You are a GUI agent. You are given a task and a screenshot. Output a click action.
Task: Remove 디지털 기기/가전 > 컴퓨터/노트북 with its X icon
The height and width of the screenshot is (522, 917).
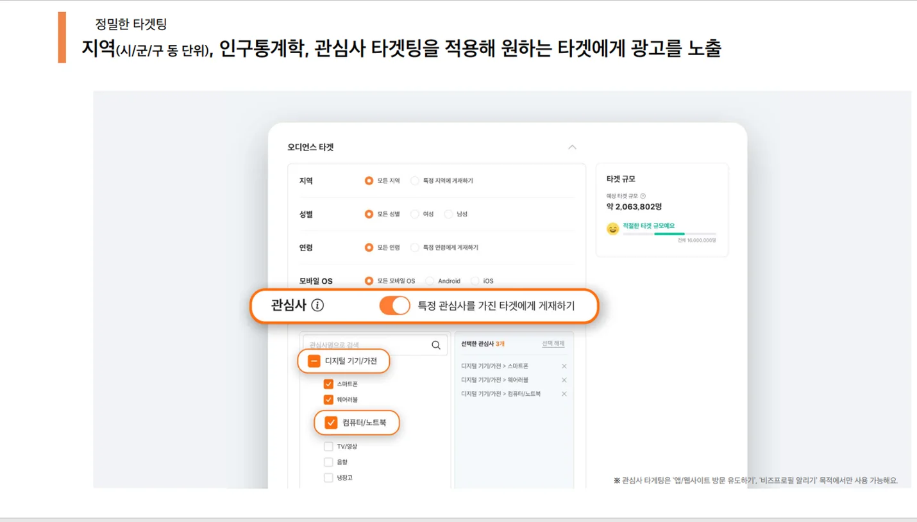coord(564,394)
